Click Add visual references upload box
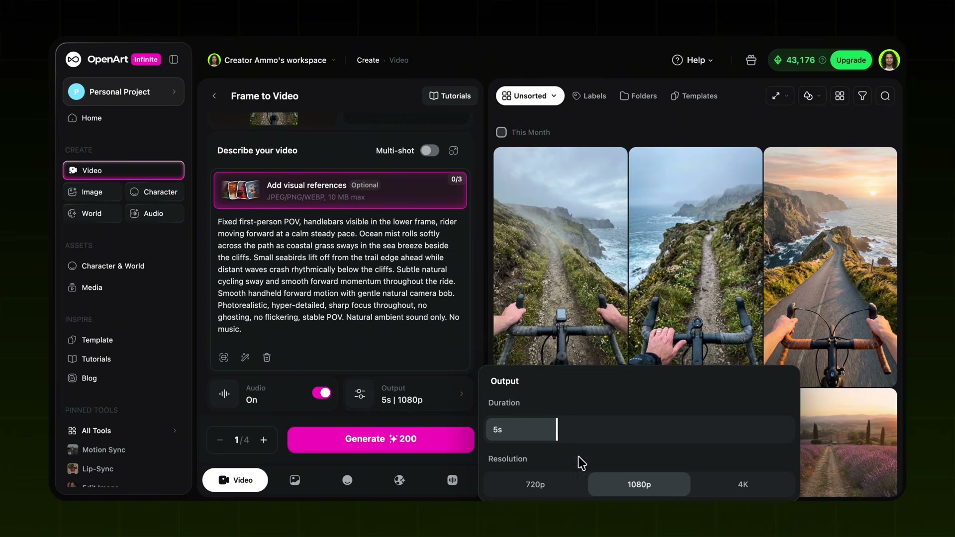This screenshot has width=955, height=537. 340,190
